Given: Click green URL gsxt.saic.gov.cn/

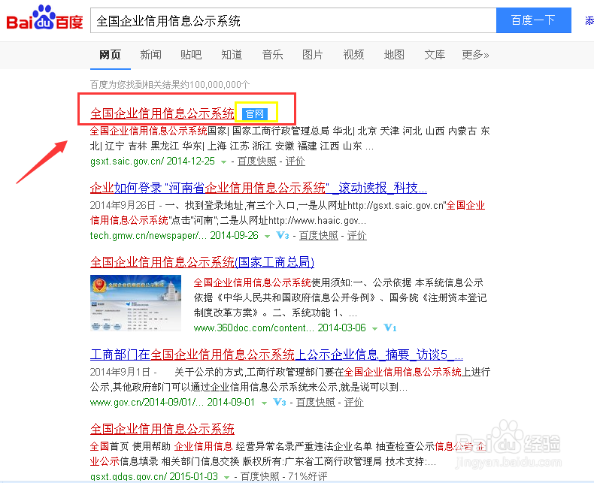Looking at the screenshot, I should pyautogui.click(x=127, y=162).
